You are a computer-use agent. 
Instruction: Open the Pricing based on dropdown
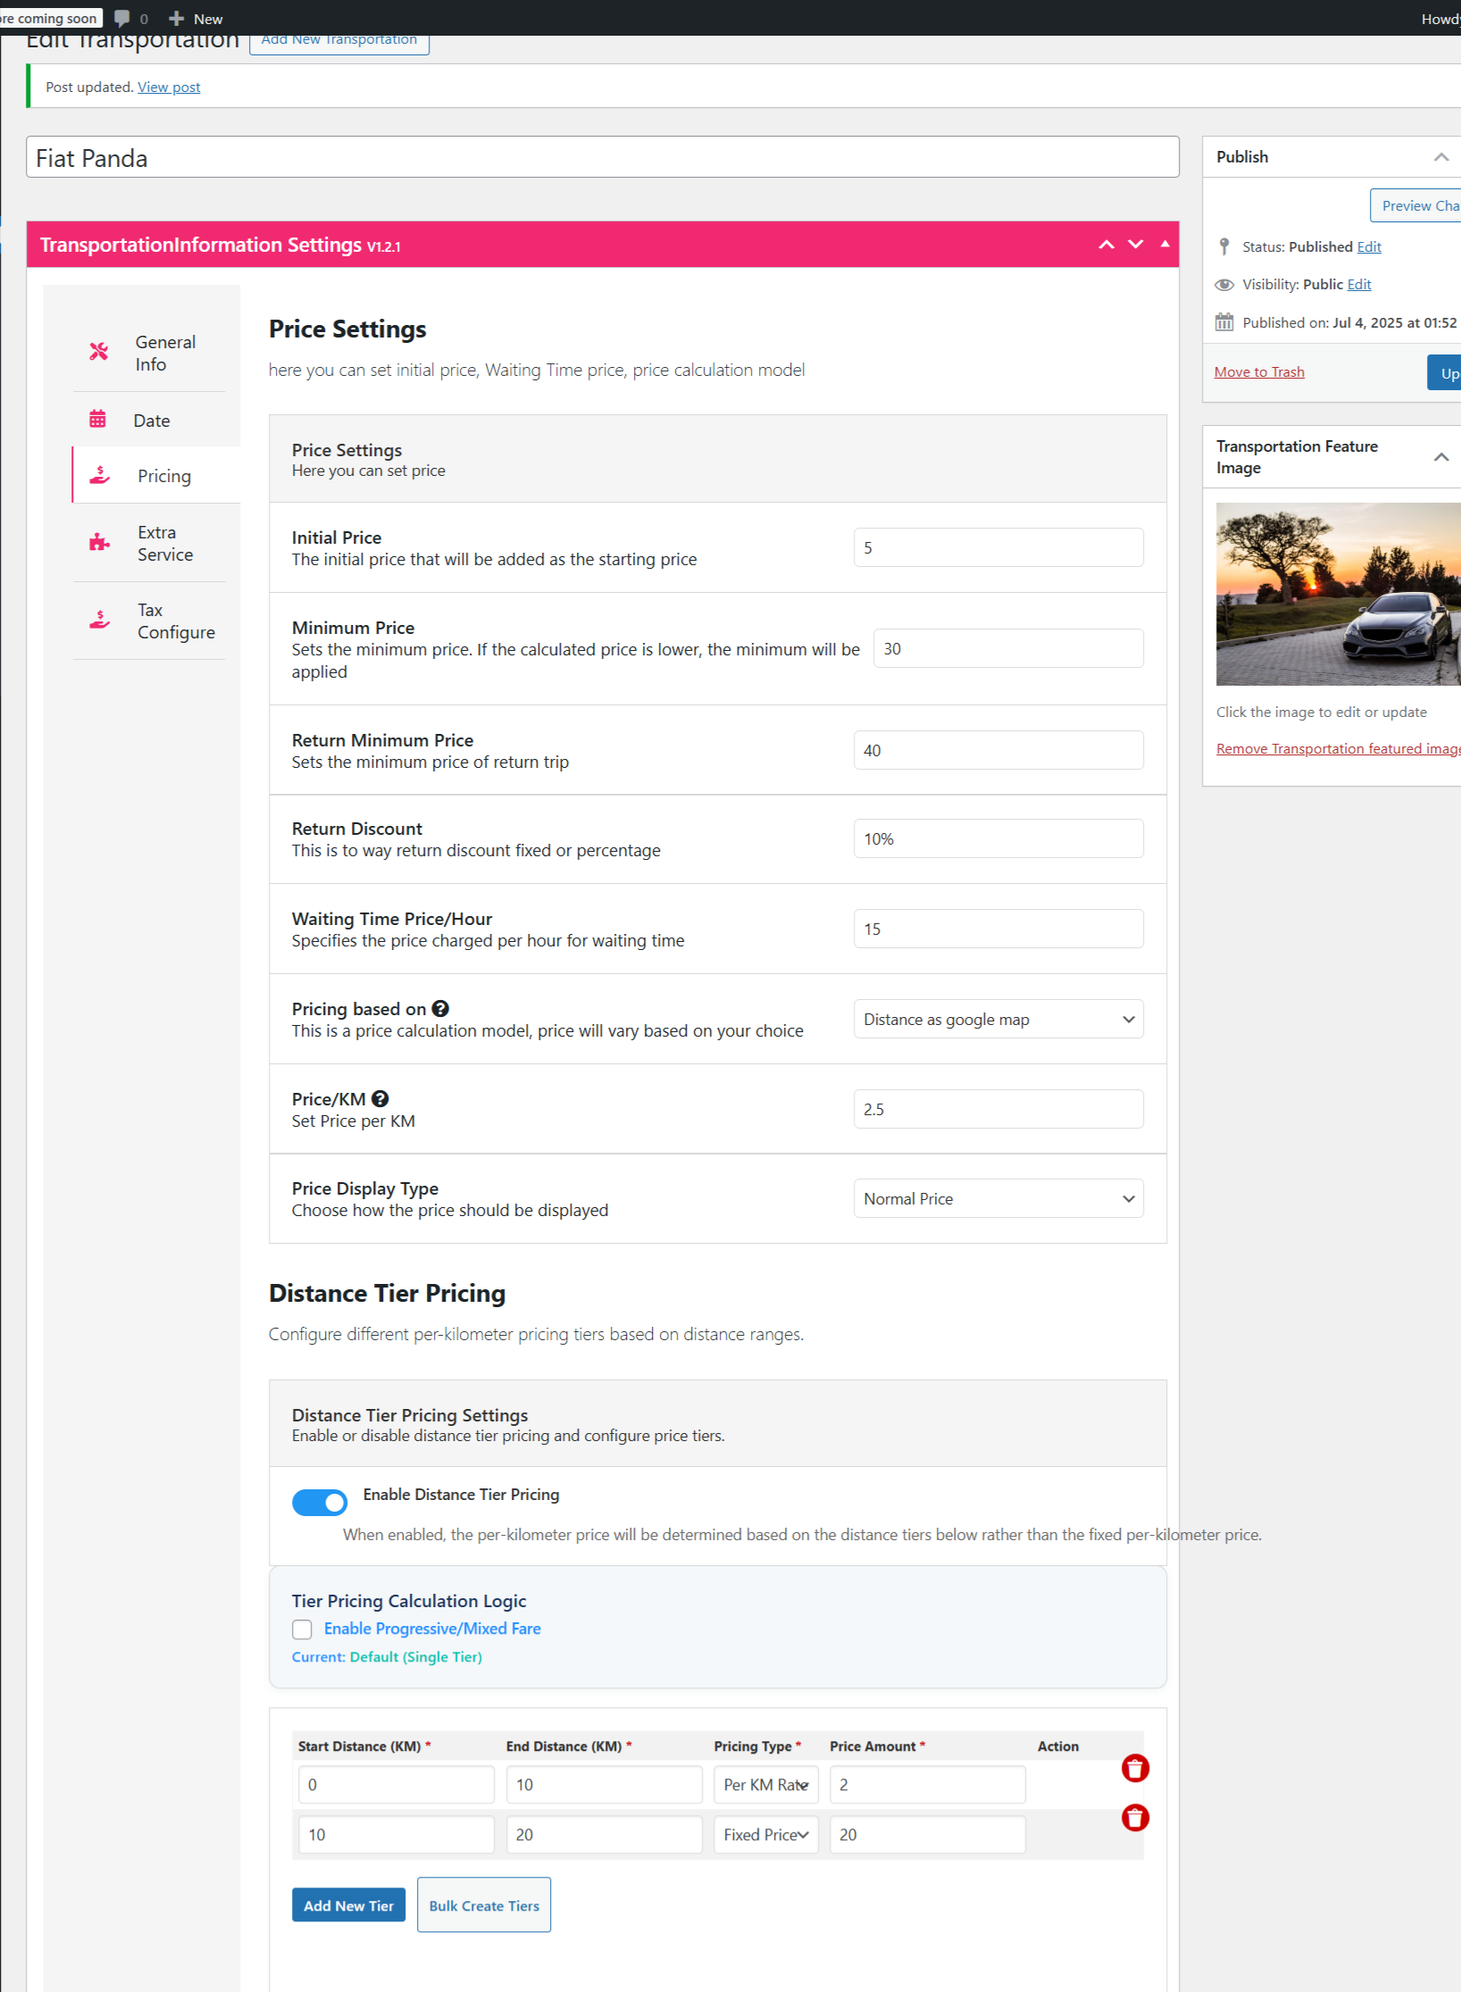(x=998, y=1020)
